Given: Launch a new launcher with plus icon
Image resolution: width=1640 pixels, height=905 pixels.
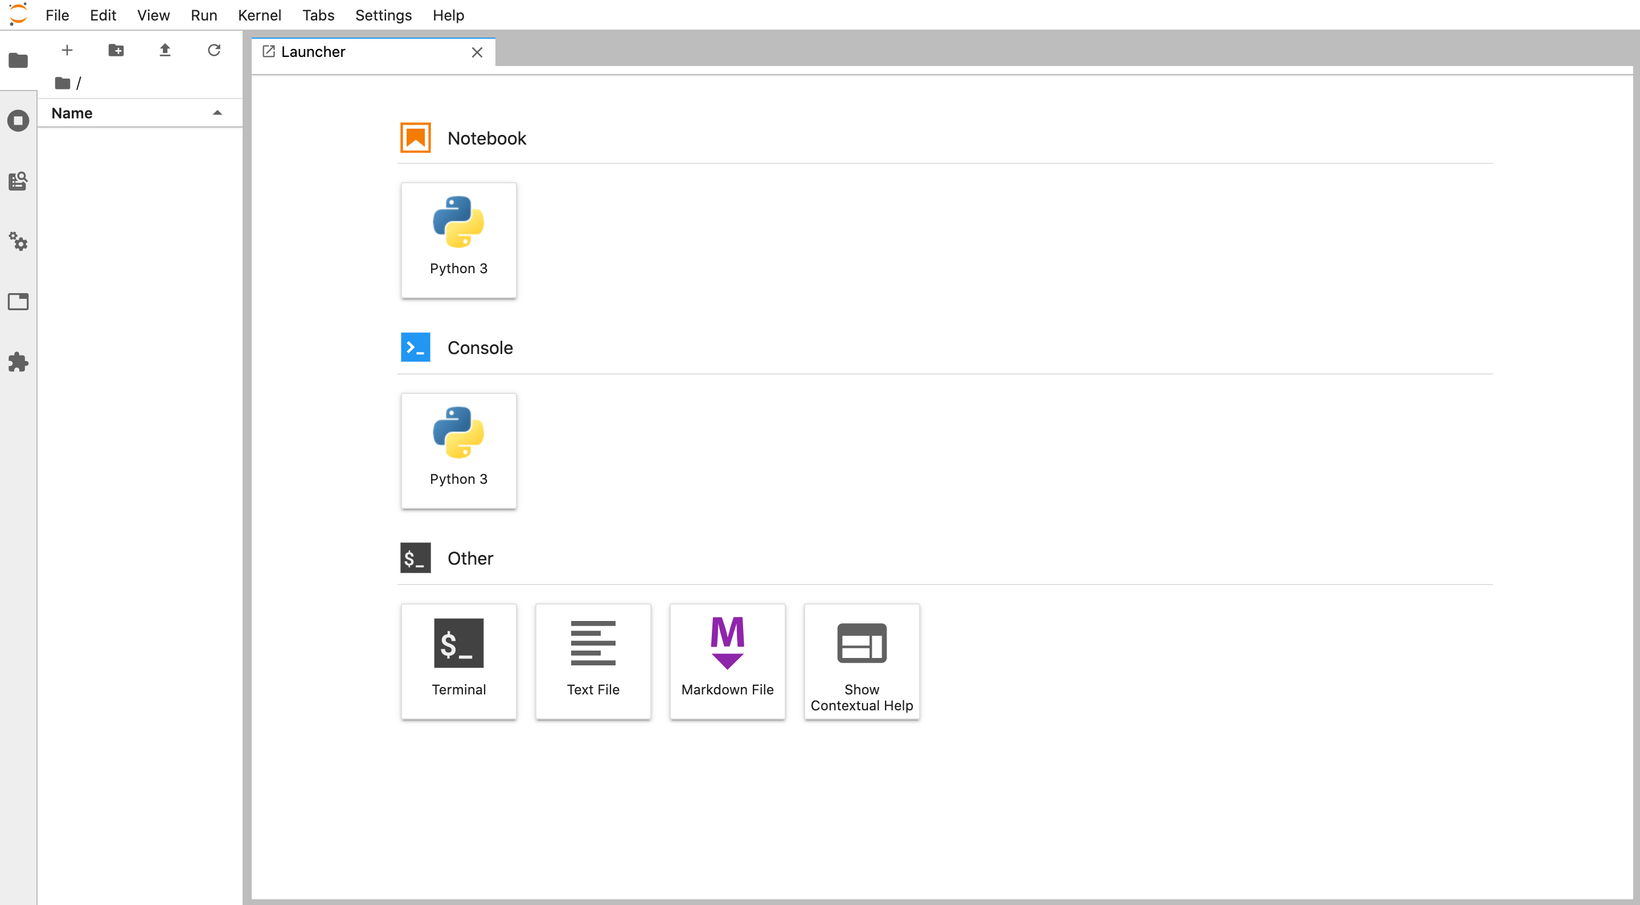Looking at the screenshot, I should click(x=68, y=50).
